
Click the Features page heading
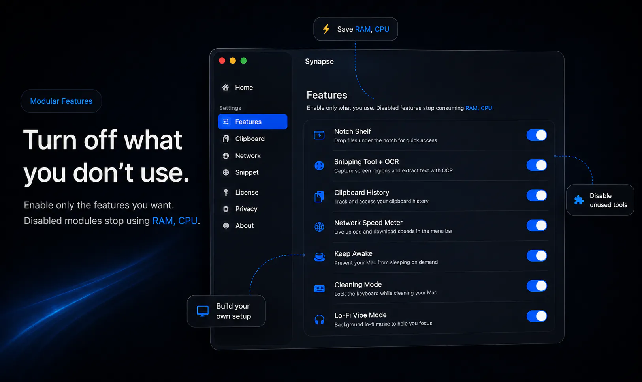(x=327, y=95)
